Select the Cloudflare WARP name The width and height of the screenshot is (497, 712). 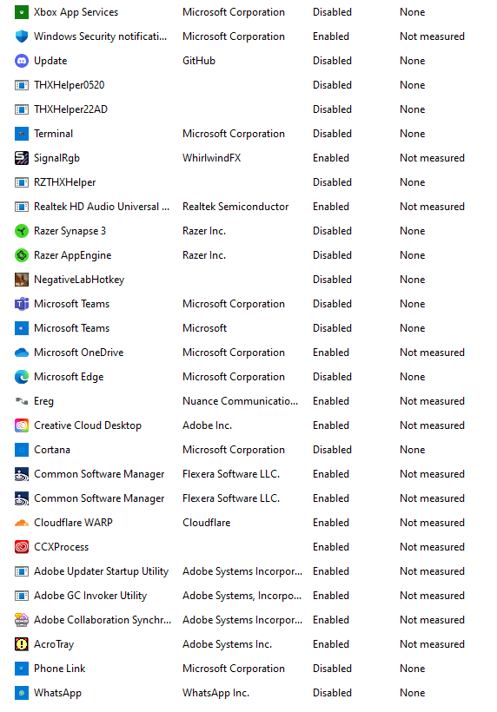pyautogui.click(x=73, y=523)
